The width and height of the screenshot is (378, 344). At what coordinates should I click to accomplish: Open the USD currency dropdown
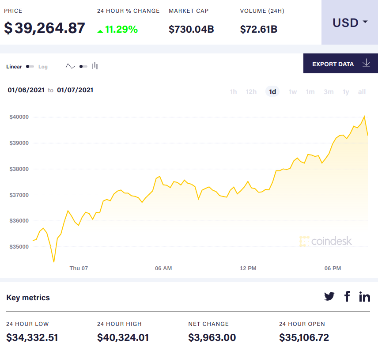pyautogui.click(x=350, y=23)
